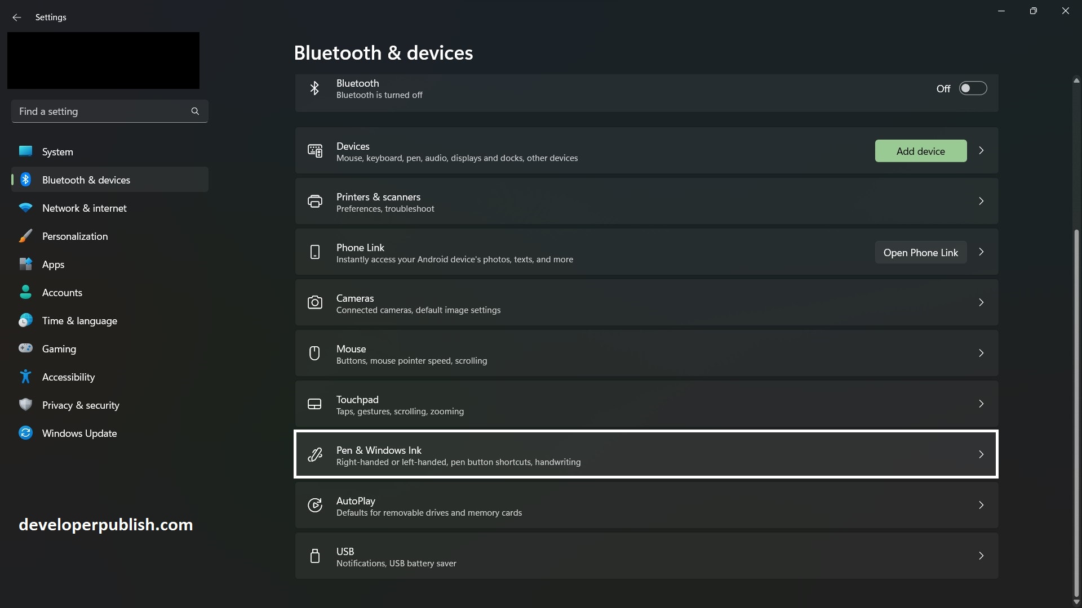The image size is (1082, 608).
Task: Open Network & internet in the sidebar
Action: 85,208
